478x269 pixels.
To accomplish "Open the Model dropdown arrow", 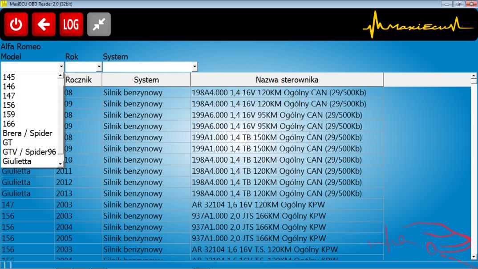I will point(61,66).
